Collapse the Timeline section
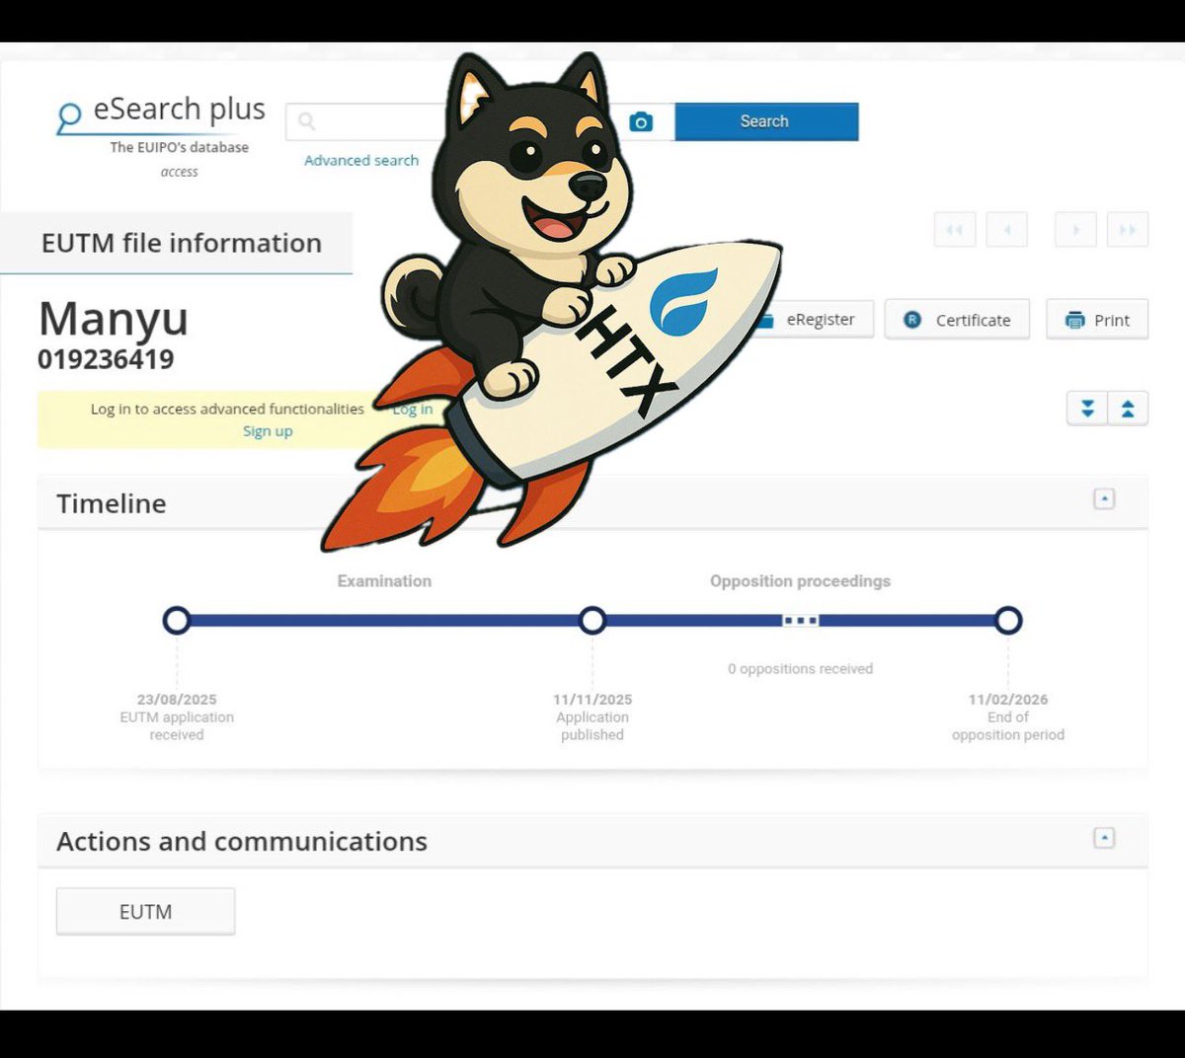The image size is (1185, 1058). [1104, 499]
